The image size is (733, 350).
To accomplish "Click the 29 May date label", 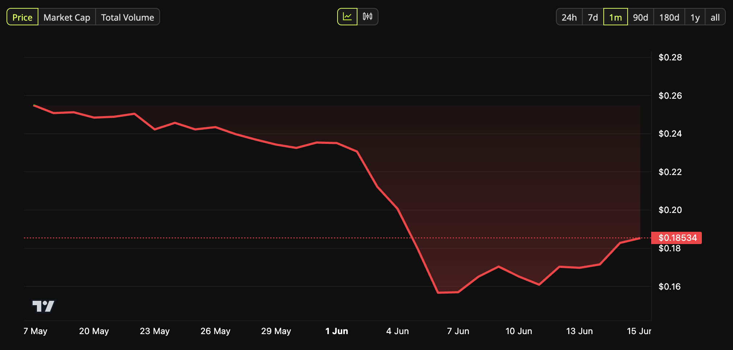I will click(x=276, y=331).
